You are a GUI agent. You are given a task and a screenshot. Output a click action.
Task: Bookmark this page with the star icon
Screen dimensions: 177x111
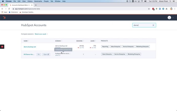click(149, 9)
